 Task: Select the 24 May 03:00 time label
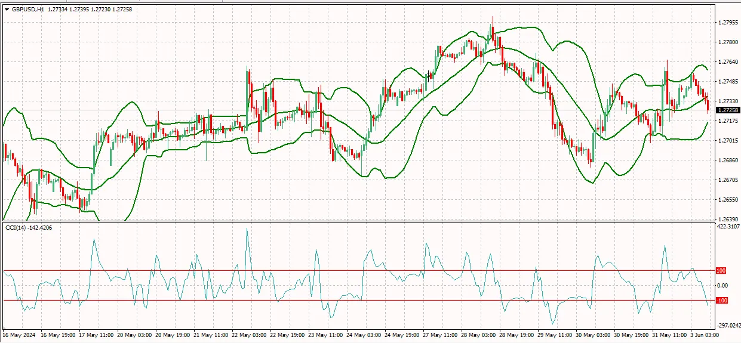(x=363, y=335)
